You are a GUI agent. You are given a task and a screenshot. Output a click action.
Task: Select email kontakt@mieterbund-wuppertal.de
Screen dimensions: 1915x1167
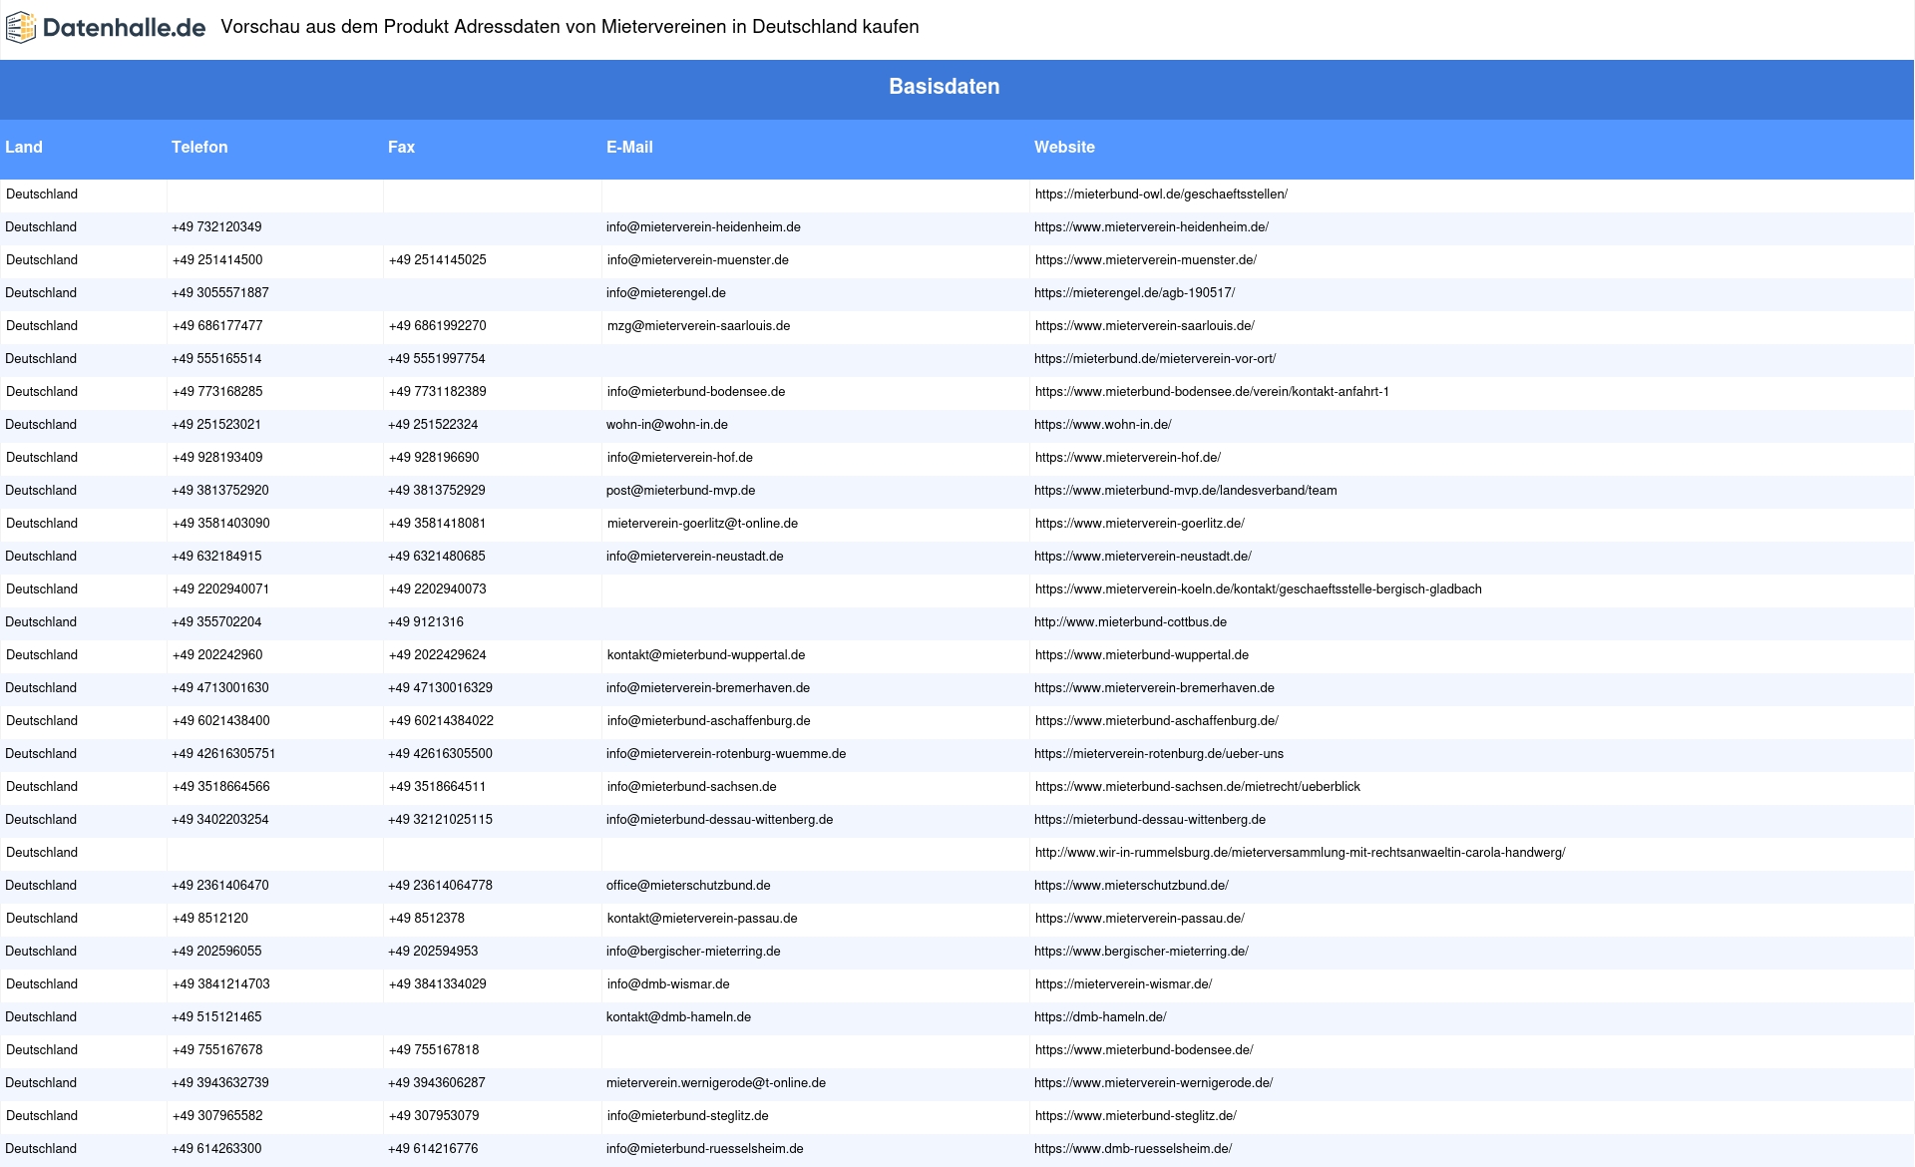coord(706,655)
